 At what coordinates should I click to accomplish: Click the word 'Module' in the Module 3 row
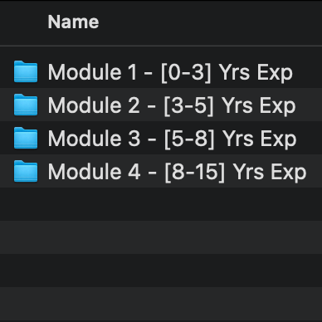(85, 139)
